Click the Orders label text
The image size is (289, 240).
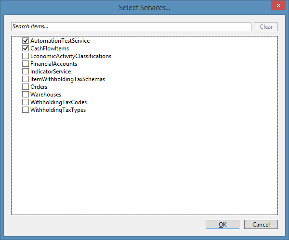click(39, 87)
